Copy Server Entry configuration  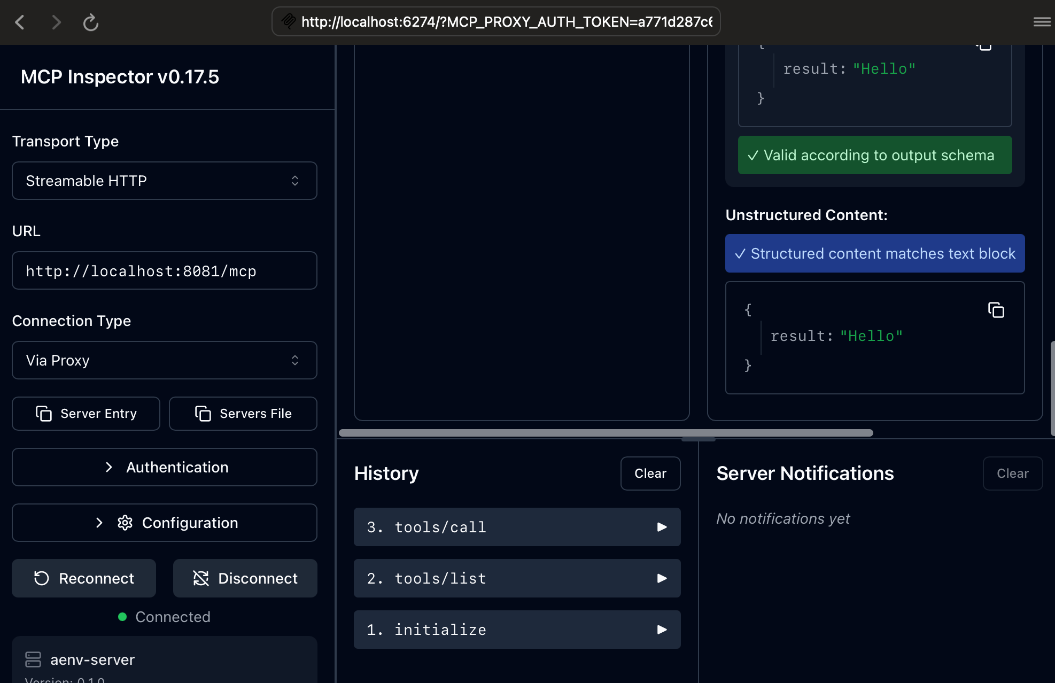click(86, 414)
